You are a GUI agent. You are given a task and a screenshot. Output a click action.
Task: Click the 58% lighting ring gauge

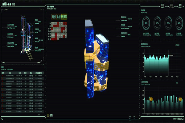(x=179, y=23)
